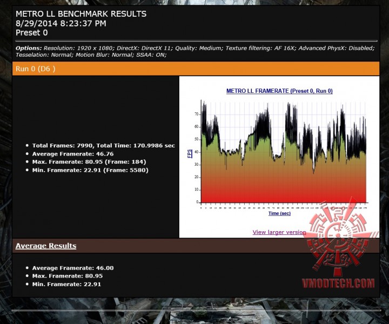Click the red circular emblem watermark
Viewport: 389px width, 324px height.
(x=338, y=235)
